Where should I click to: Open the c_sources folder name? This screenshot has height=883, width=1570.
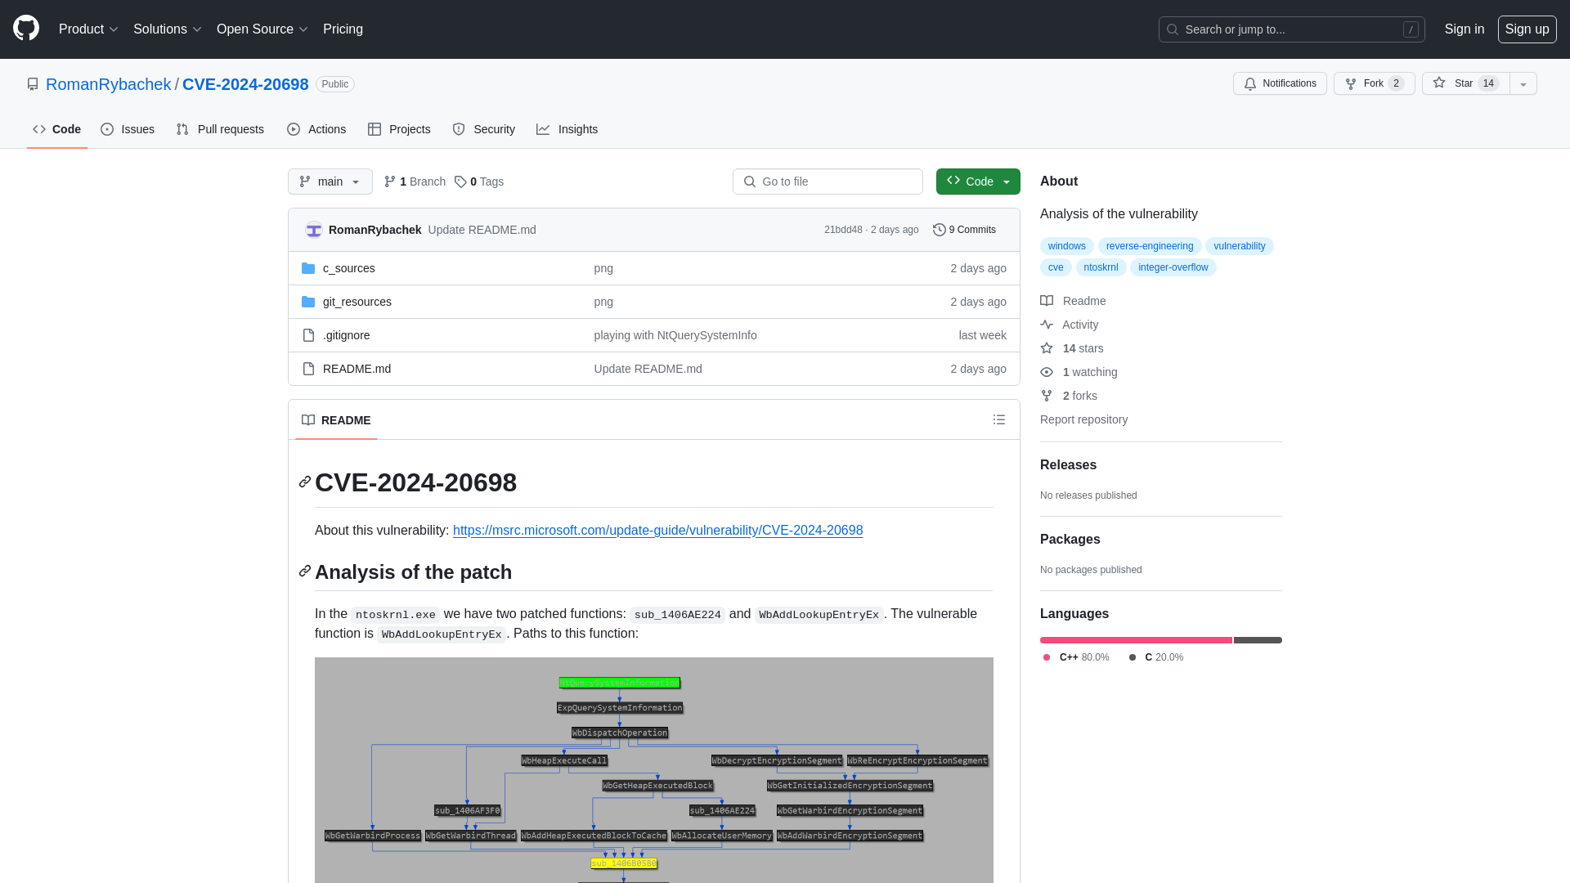click(x=349, y=268)
